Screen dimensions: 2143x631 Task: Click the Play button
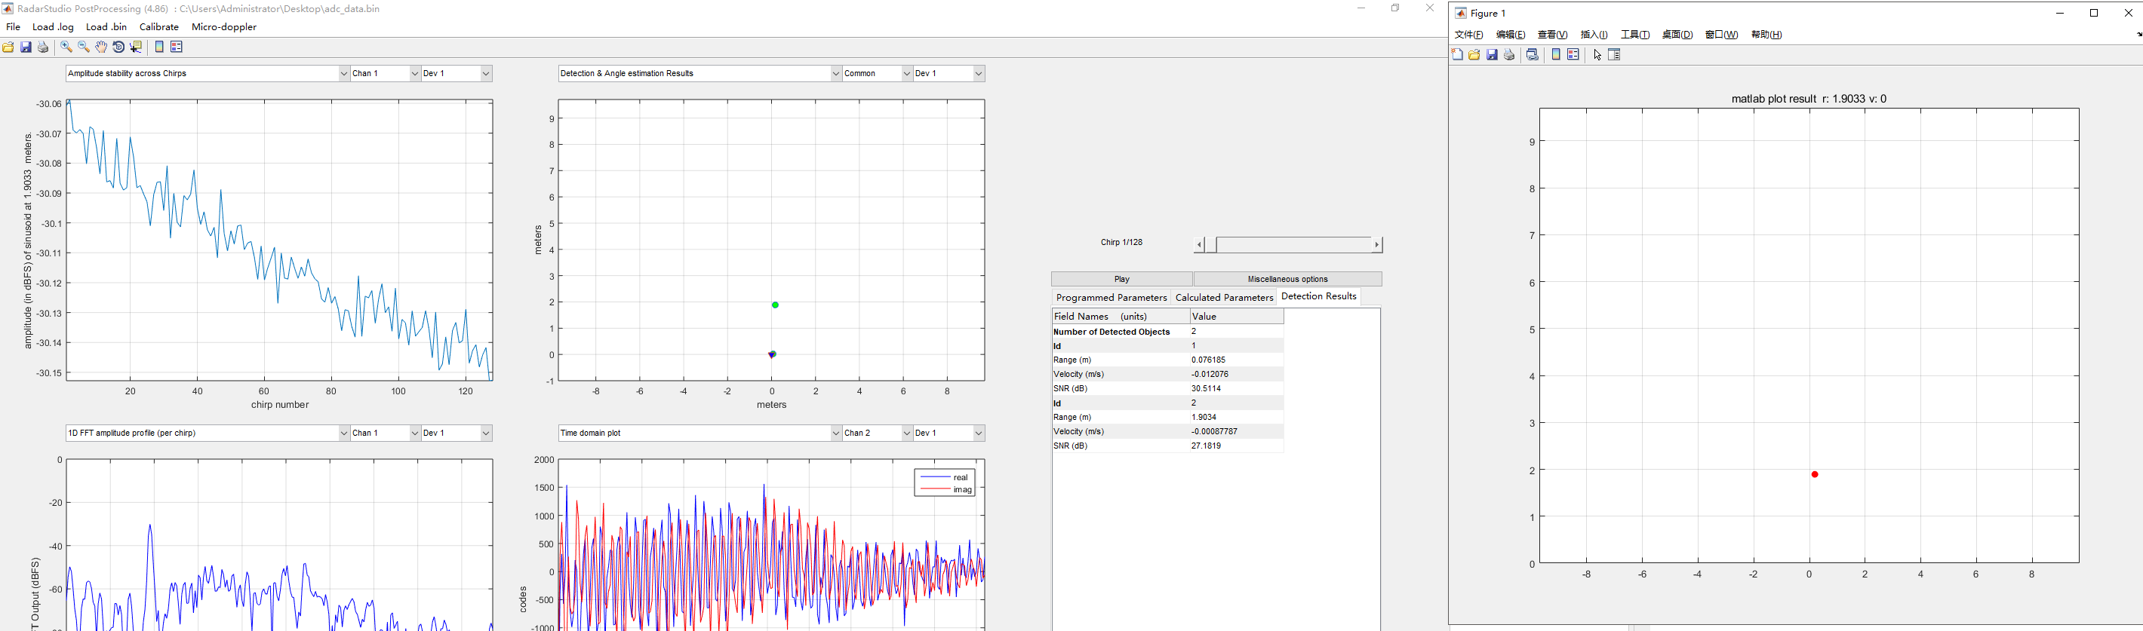pyautogui.click(x=1121, y=280)
